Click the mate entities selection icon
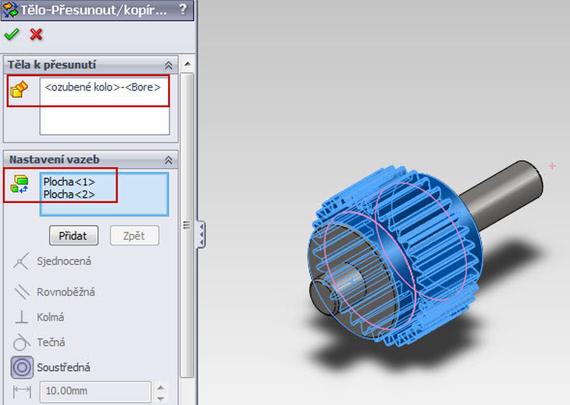The height and width of the screenshot is (405, 570). pos(20,185)
